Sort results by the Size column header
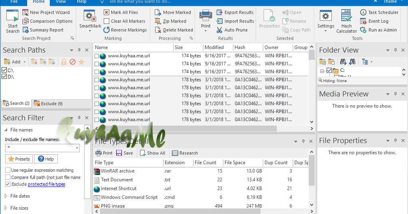 [x=188, y=47]
